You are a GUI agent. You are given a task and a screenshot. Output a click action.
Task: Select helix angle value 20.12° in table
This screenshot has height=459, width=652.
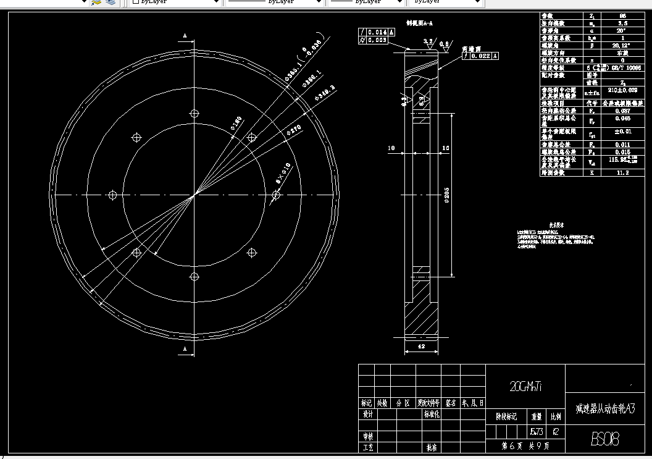point(621,45)
